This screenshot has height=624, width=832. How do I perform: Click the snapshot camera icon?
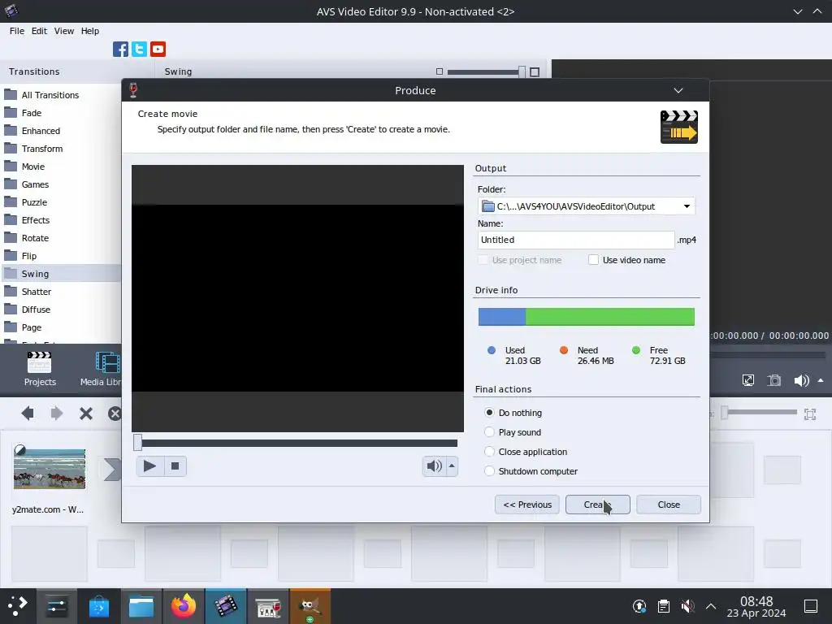coord(774,380)
